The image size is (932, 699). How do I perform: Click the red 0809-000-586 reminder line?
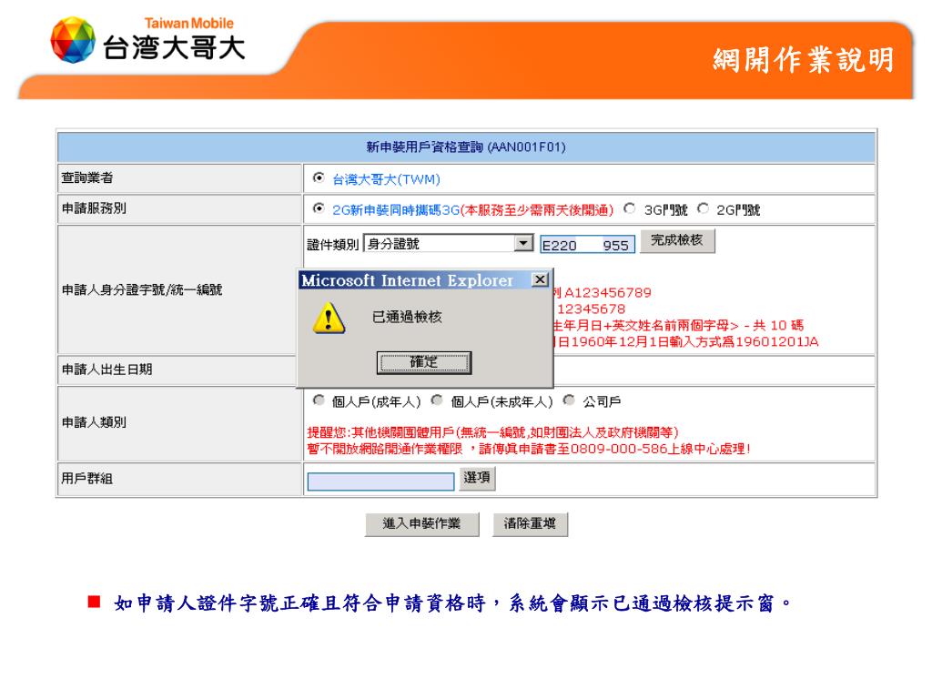pyautogui.click(x=529, y=449)
